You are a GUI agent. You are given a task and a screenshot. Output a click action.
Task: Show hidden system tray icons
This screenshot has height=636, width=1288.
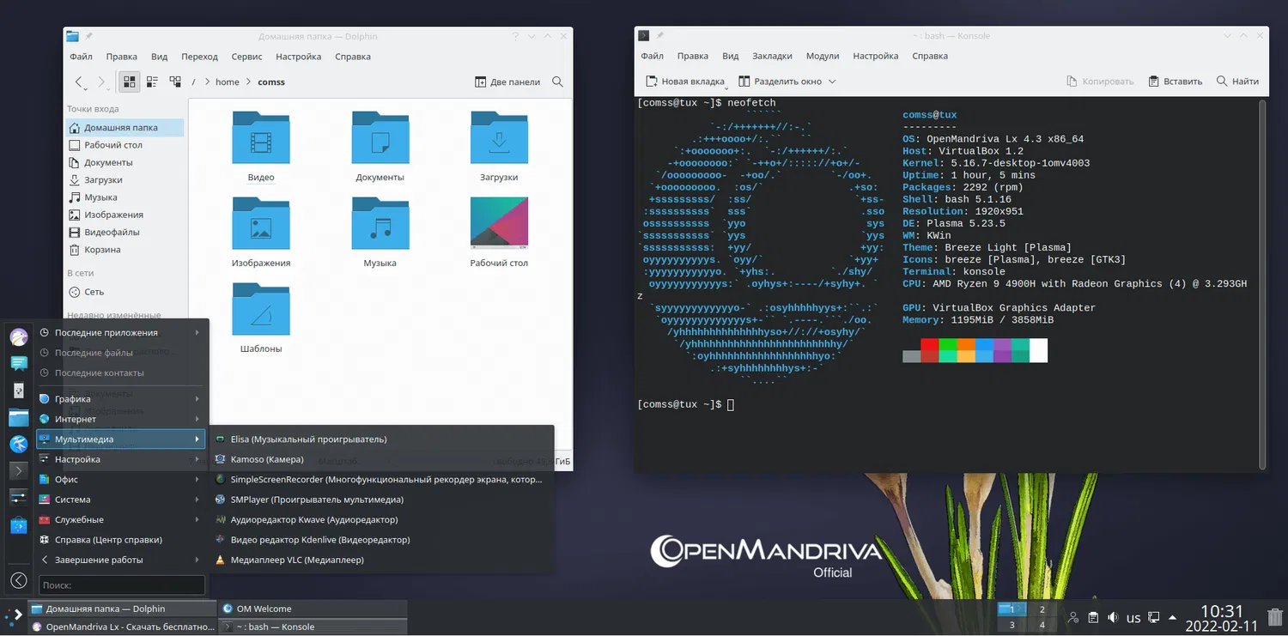pyautogui.click(x=1173, y=617)
